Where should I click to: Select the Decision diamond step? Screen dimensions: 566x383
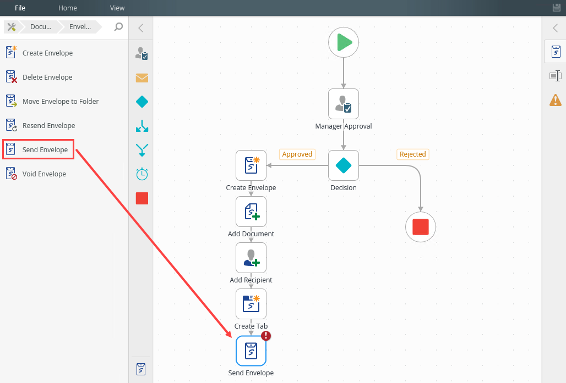click(344, 165)
